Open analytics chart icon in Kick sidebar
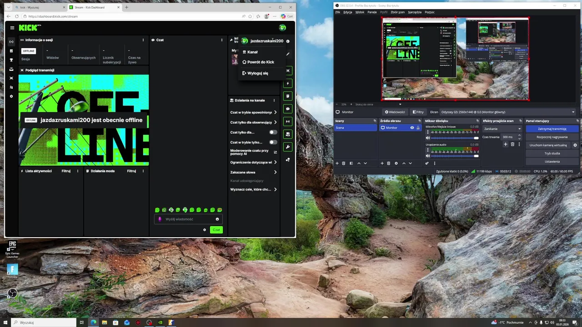The height and width of the screenshot is (327, 582). 11,51
